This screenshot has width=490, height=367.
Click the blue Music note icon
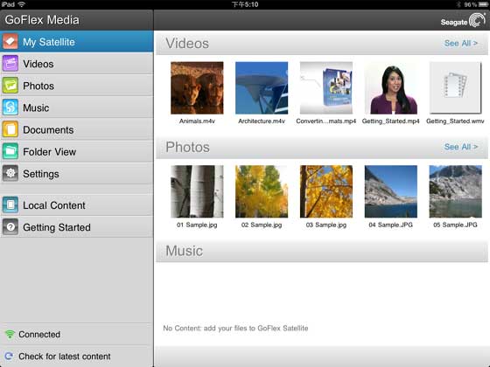[10, 107]
